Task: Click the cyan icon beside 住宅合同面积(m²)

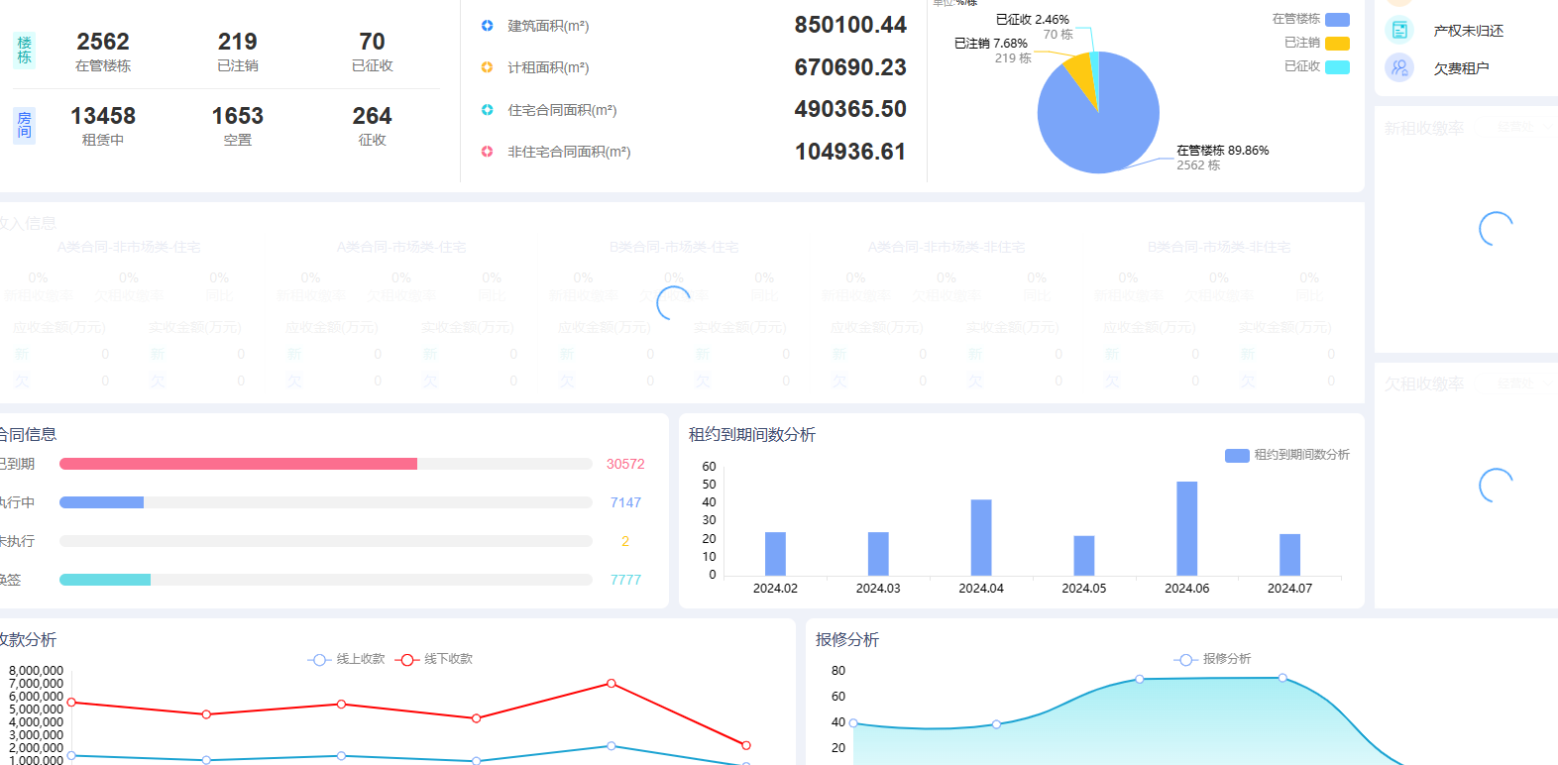Action: (487, 110)
